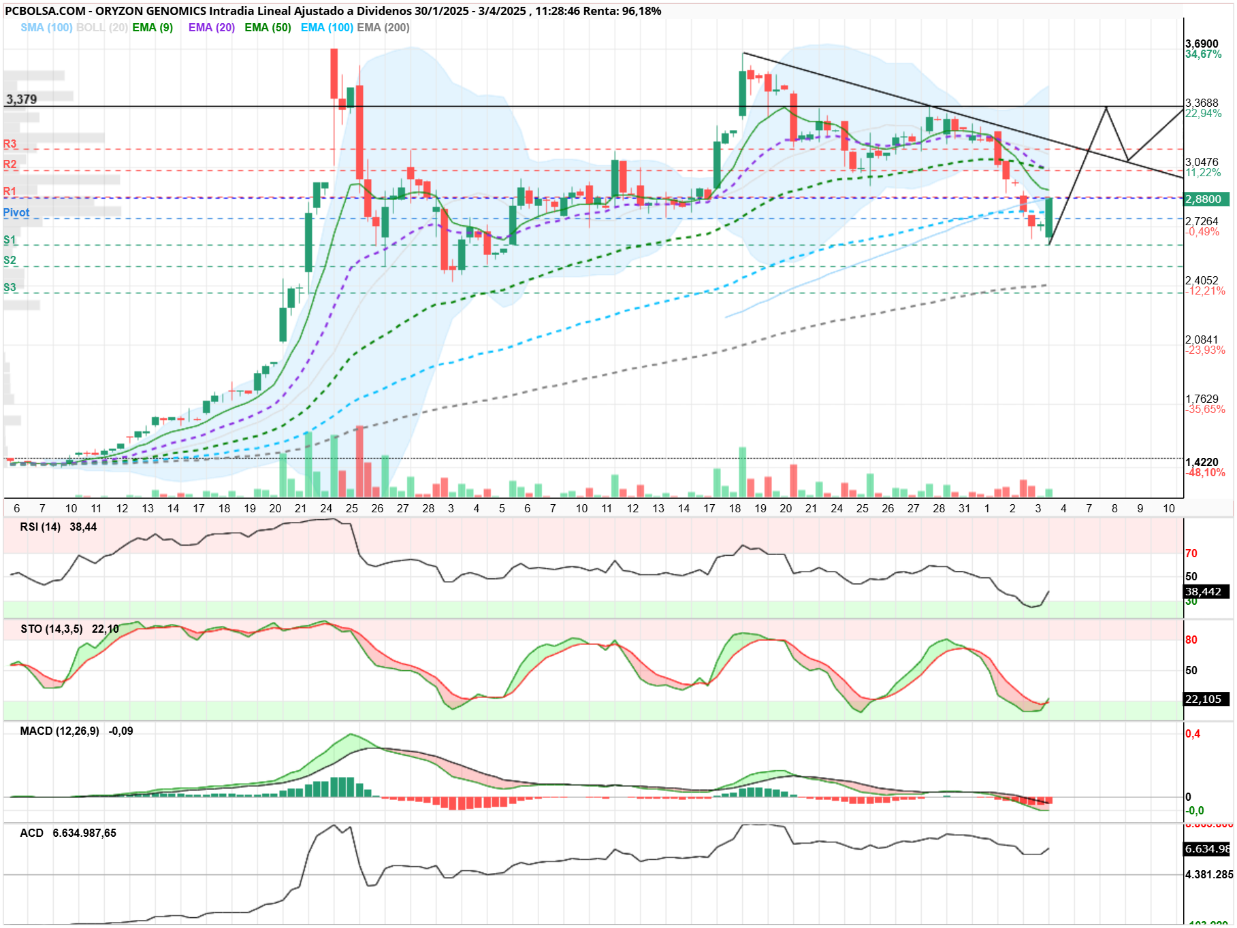Click the SMA (100) legend label
The image size is (1237, 928).
46,27
